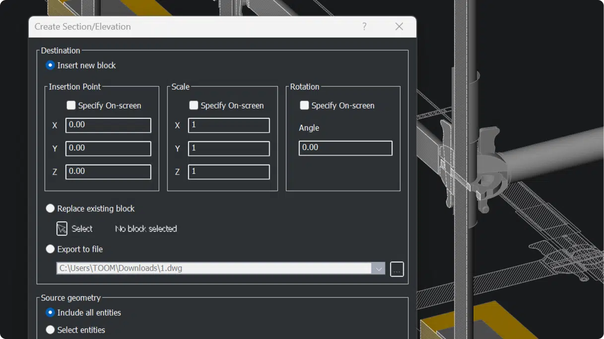The image size is (604, 339).
Task: Edit the rotation Angle value
Action: pos(345,147)
